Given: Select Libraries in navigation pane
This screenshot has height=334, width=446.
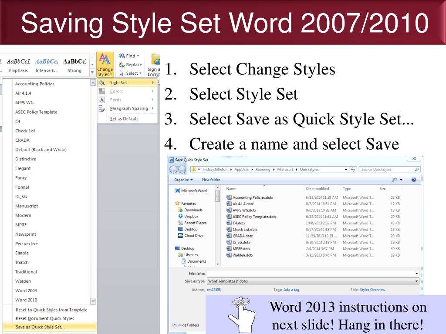Looking at the screenshot, I should click(188, 255).
